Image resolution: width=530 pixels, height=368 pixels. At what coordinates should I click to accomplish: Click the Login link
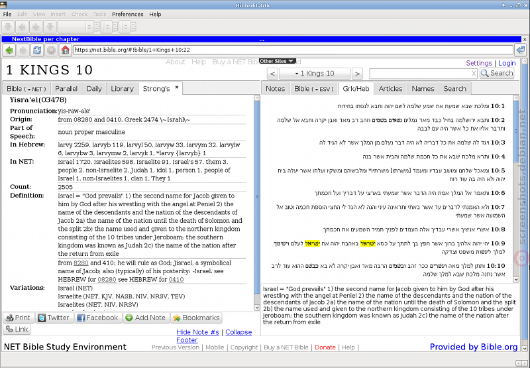click(507, 63)
